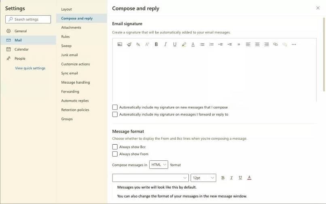Open the 12pt font size dropdown
The image size is (326, 204).
click(x=203, y=178)
